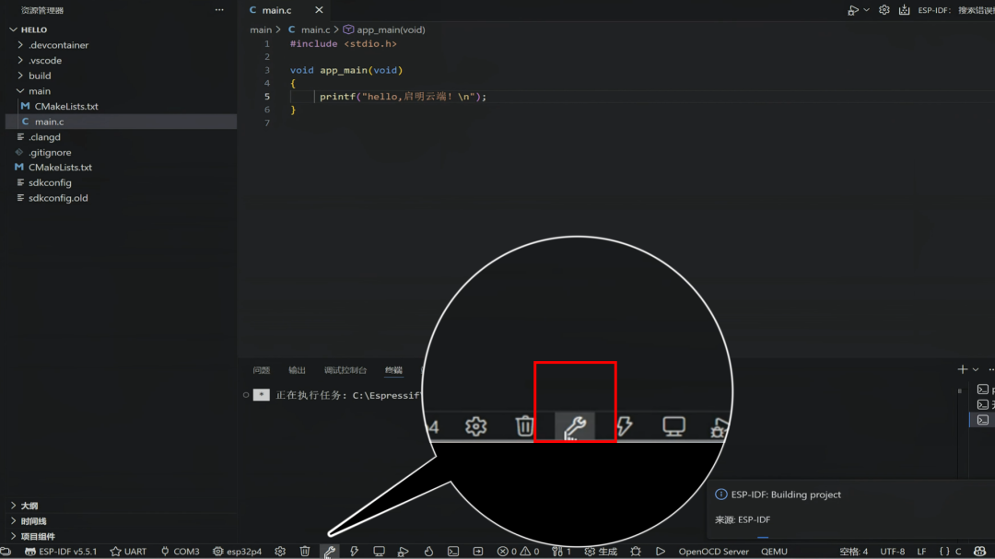Open ESP-IDF terminal icon in status bar
The width and height of the screenshot is (995, 559).
(453, 552)
